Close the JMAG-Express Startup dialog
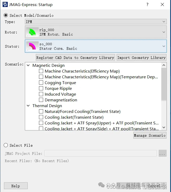The image size is (171, 192). tap(162, 4)
